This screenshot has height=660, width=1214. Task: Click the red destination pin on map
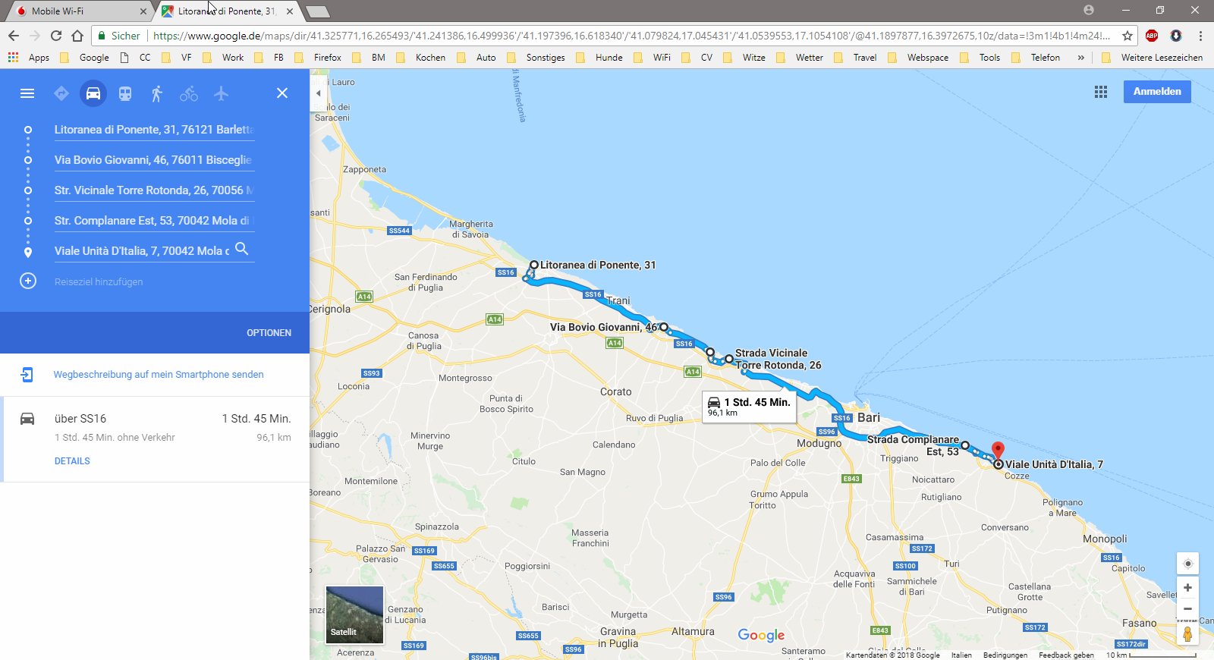pyautogui.click(x=999, y=450)
